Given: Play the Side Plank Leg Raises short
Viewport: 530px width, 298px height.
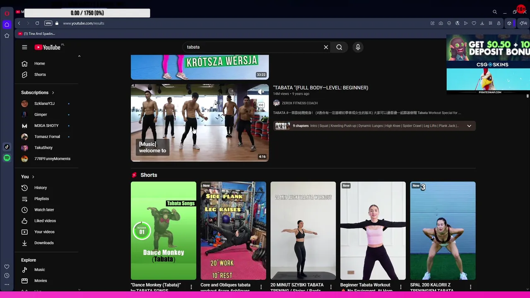Looking at the screenshot, I should [233, 231].
